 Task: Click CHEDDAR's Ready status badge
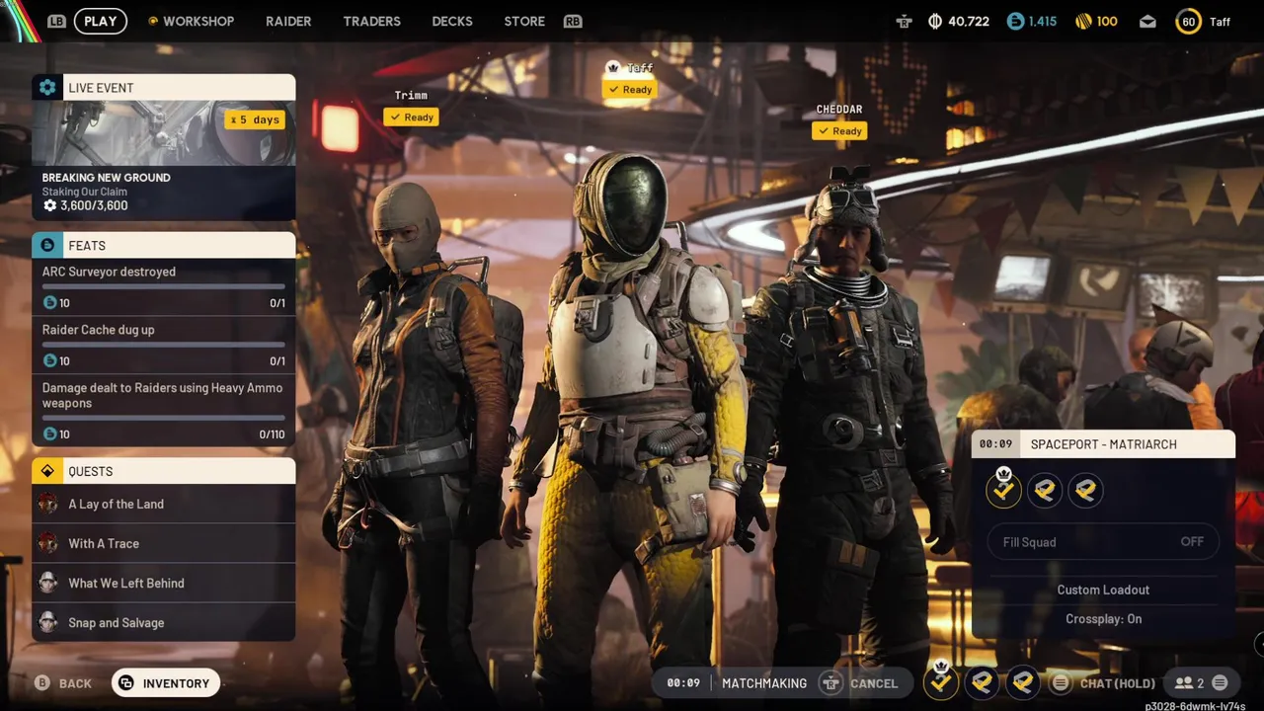(x=839, y=130)
